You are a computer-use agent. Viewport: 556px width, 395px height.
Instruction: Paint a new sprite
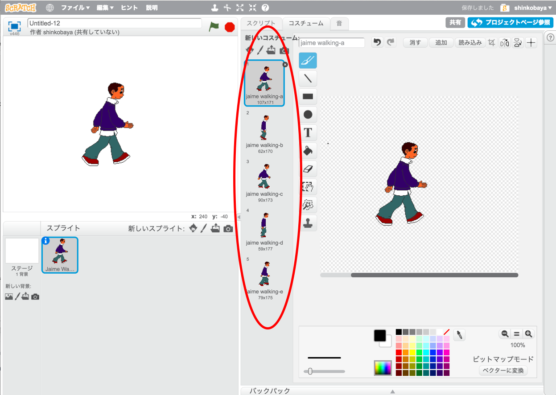coord(204,228)
